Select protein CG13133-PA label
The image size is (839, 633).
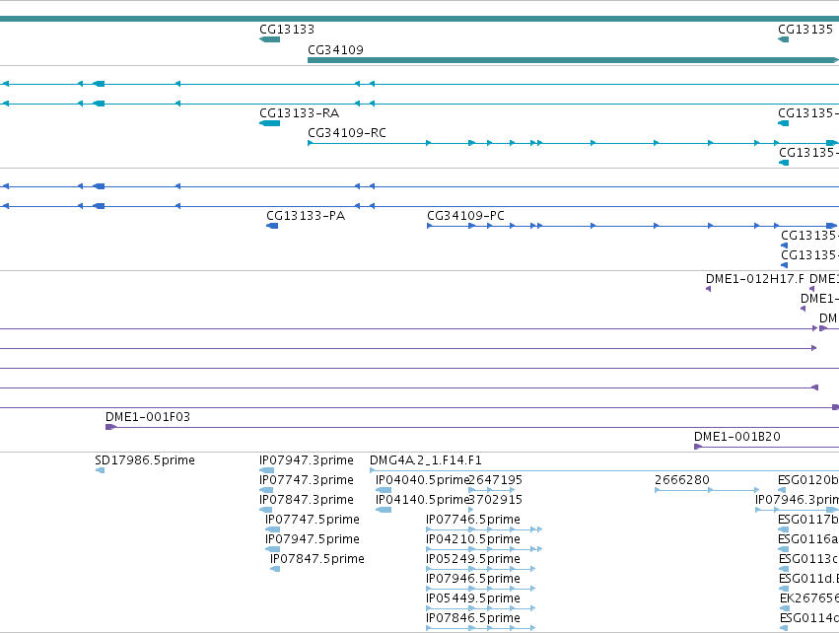coord(306,216)
